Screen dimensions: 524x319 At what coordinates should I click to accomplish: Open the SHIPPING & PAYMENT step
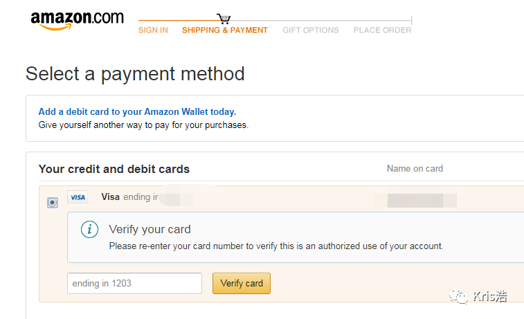(224, 30)
